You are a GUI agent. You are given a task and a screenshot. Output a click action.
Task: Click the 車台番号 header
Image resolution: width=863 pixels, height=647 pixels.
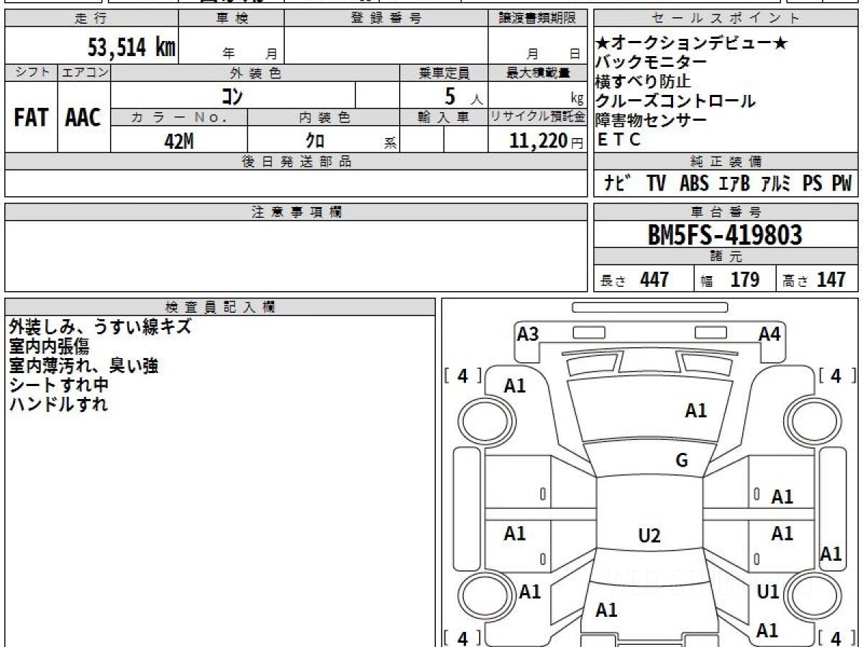point(726,212)
